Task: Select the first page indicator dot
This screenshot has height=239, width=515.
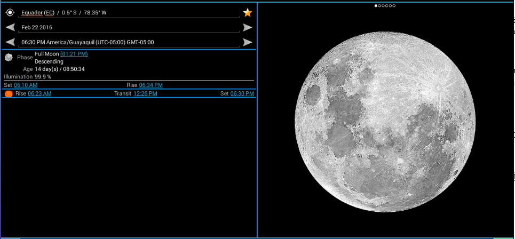Action: tap(376, 5)
